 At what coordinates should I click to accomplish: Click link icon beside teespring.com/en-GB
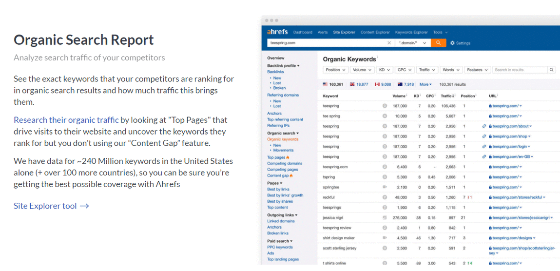click(x=484, y=157)
